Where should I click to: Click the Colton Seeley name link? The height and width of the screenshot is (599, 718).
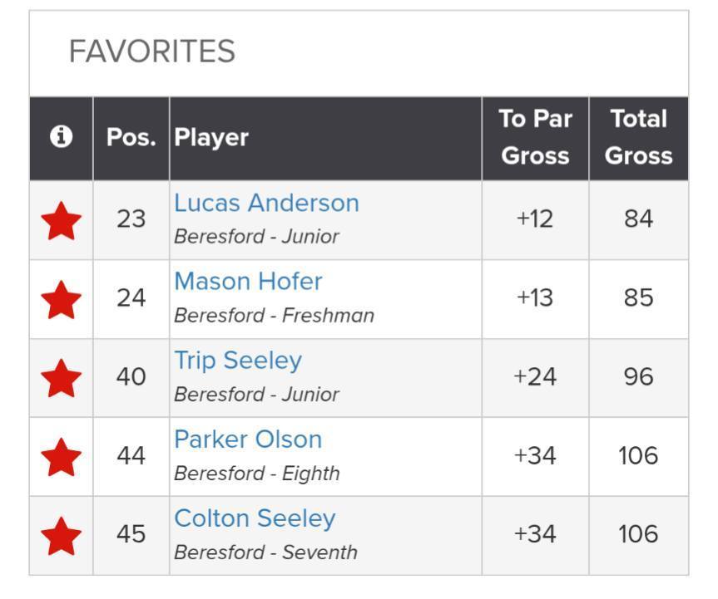click(x=255, y=519)
